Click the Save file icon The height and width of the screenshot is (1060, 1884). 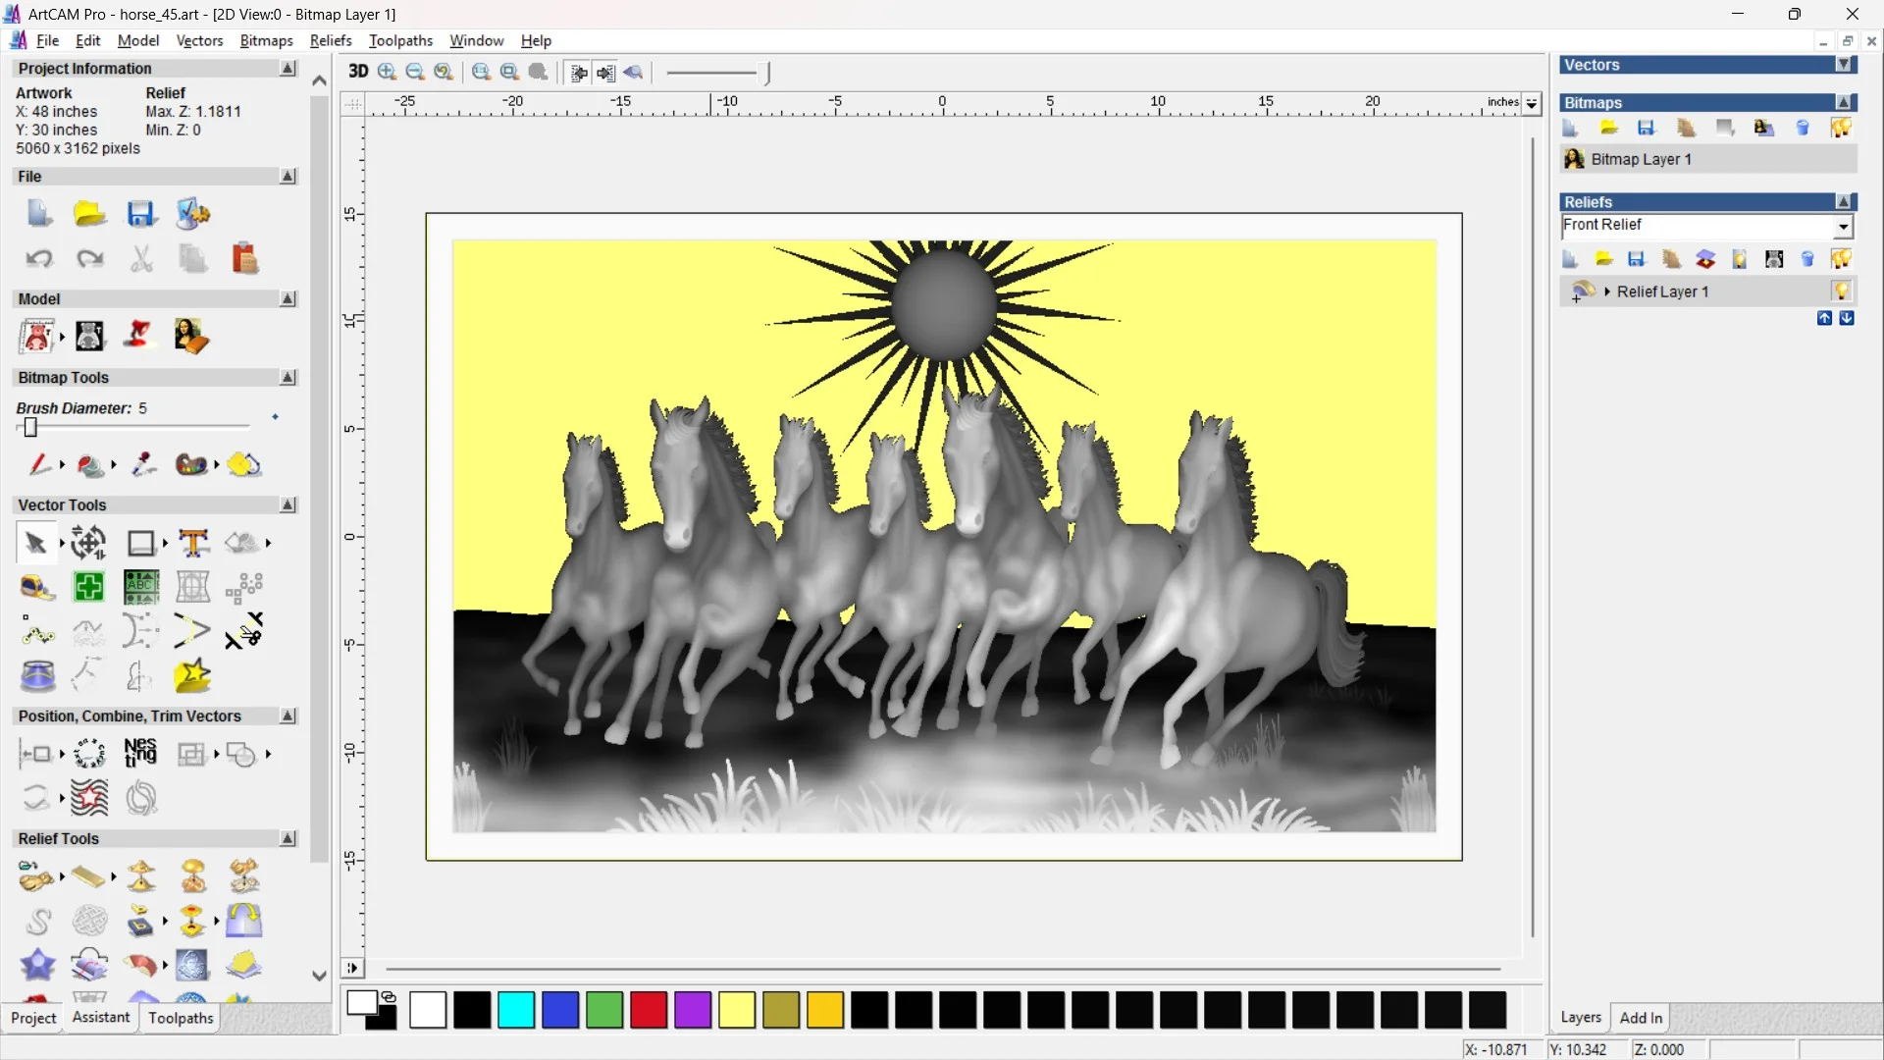(141, 214)
